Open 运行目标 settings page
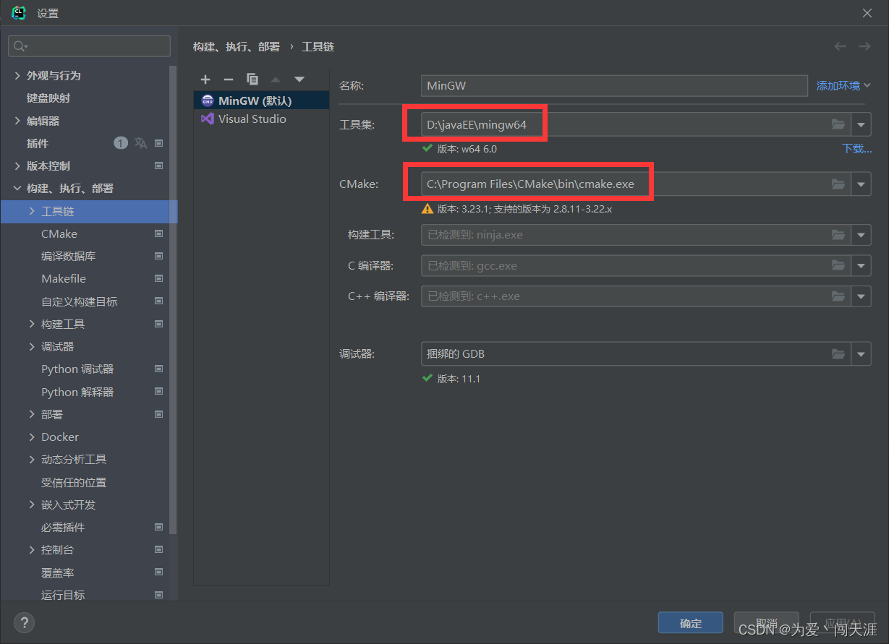The width and height of the screenshot is (889, 644). click(x=63, y=595)
